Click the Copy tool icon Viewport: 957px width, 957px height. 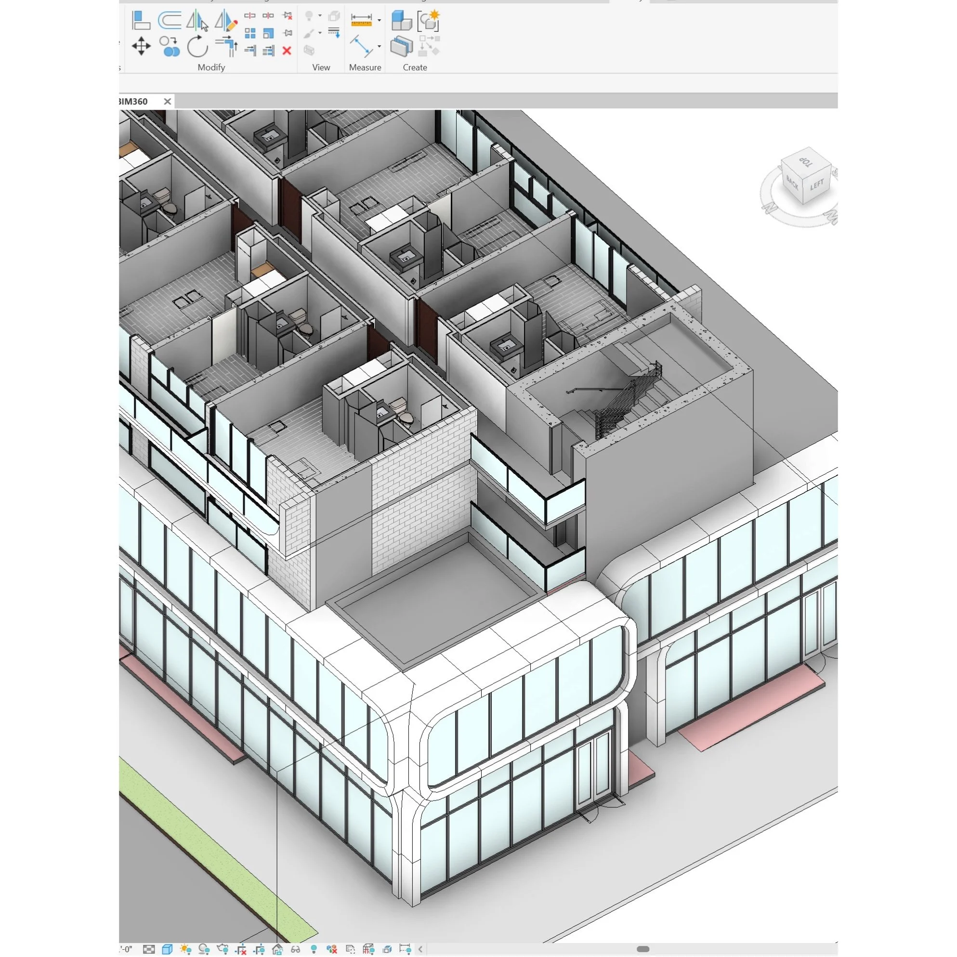(170, 47)
